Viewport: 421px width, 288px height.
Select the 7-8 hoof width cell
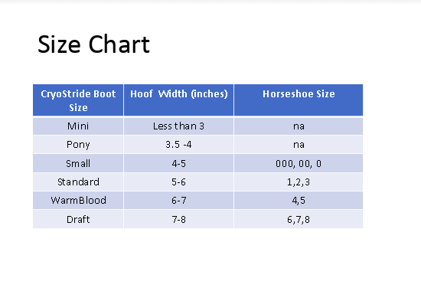[x=179, y=219]
